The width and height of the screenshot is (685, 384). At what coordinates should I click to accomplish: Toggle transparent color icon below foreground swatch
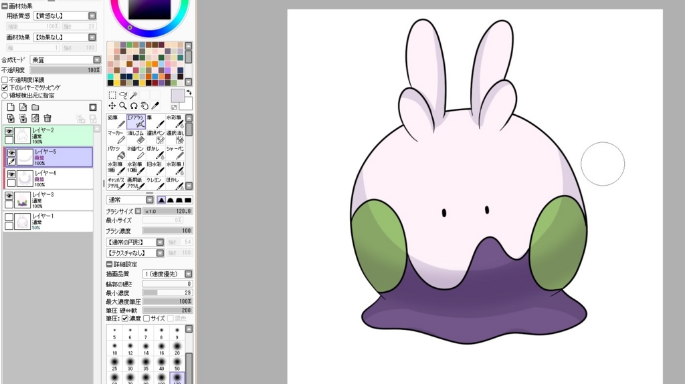[174, 107]
